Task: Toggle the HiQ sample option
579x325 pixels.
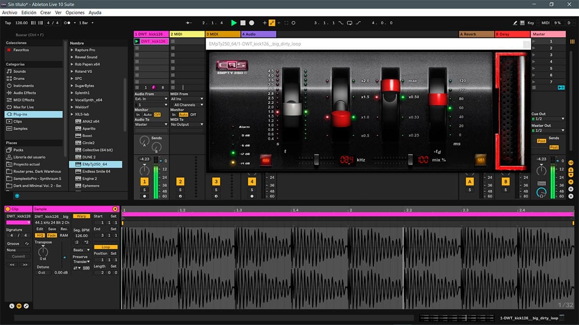Action: (x=40, y=235)
